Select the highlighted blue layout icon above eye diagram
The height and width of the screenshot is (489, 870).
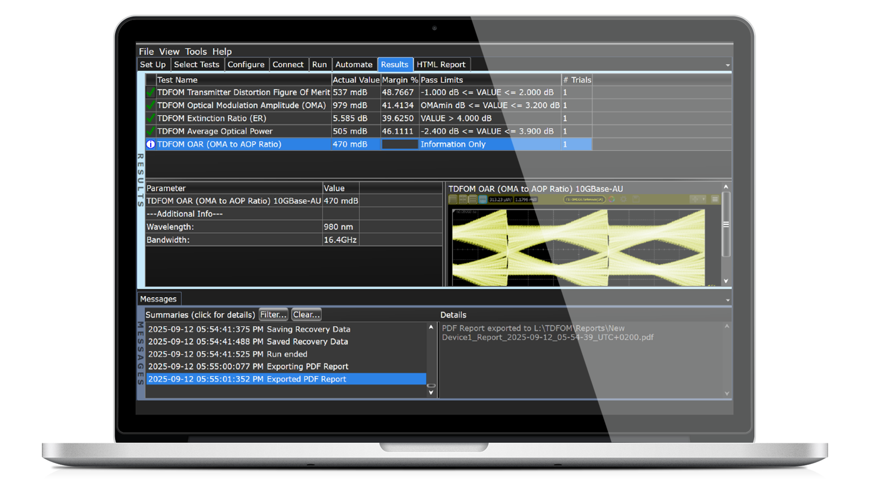coord(483,199)
